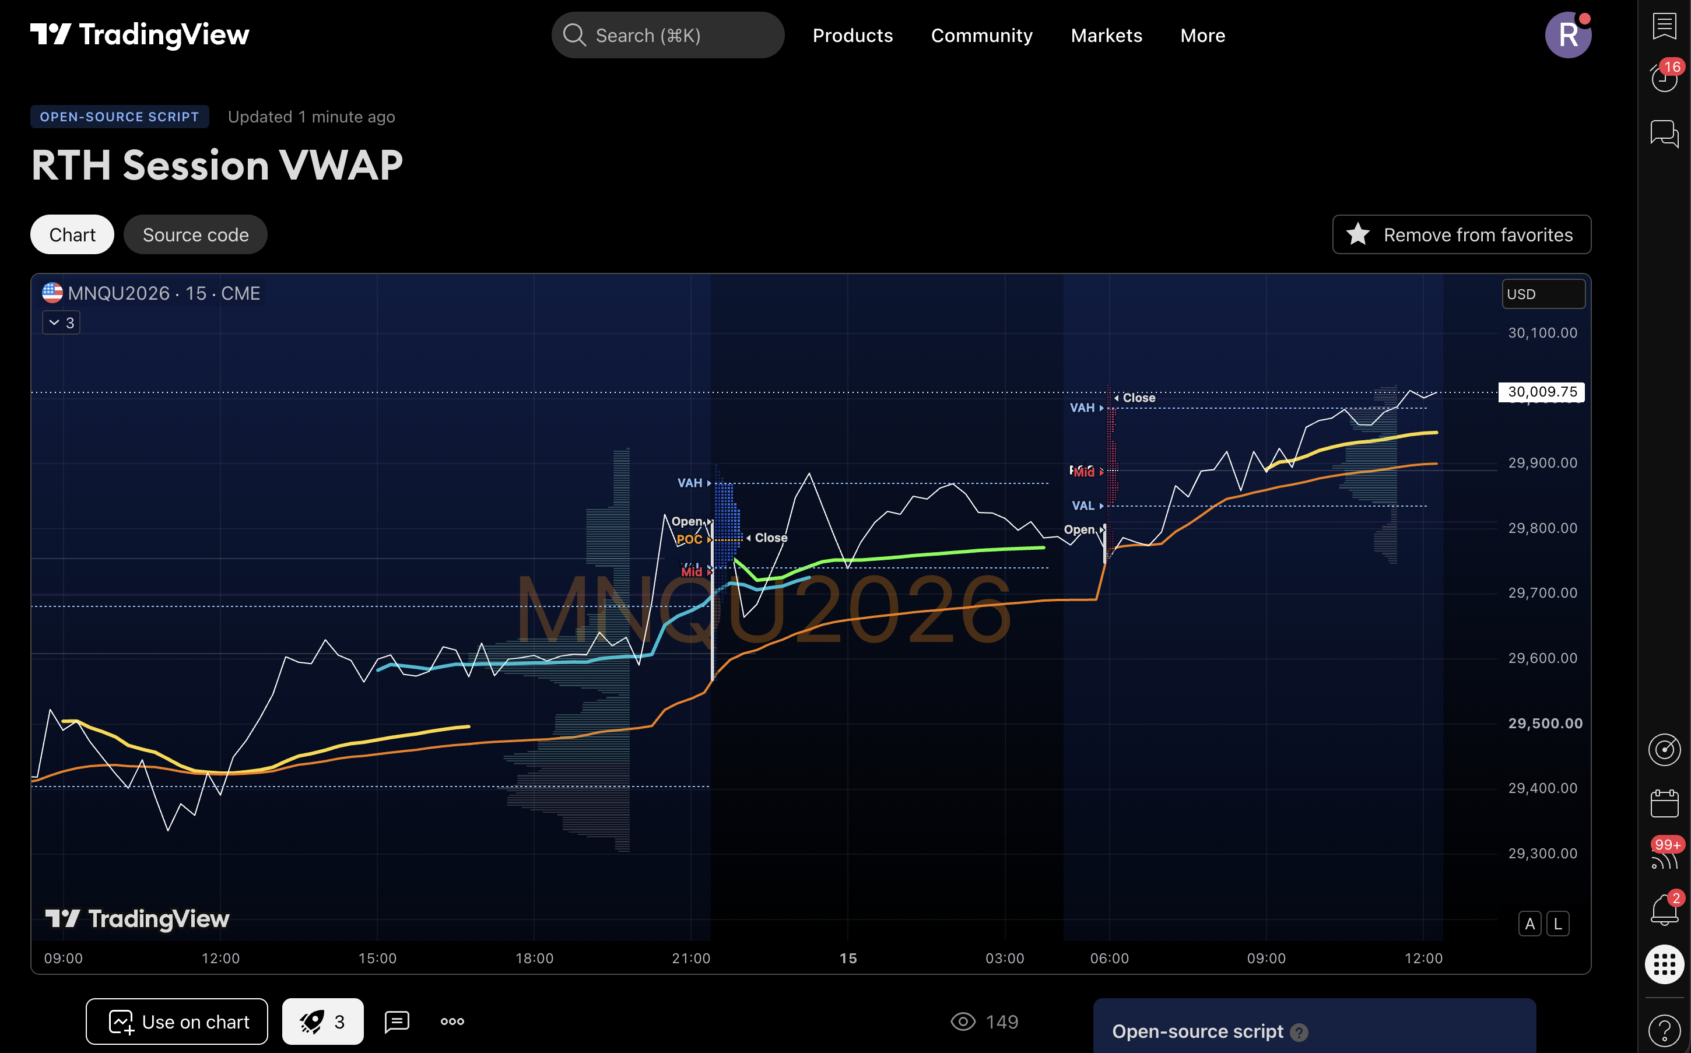Open the chats panel icon
The width and height of the screenshot is (1691, 1053).
(x=1664, y=133)
